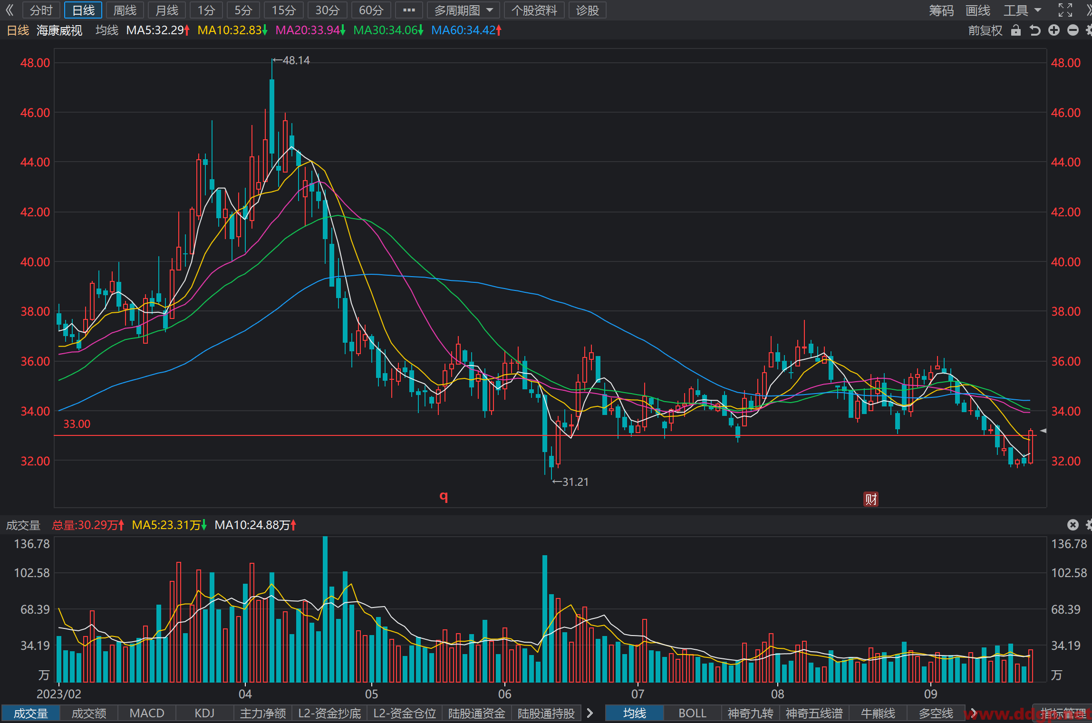
Task: Switch to the 周线 weekly chart
Action: click(x=125, y=10)
